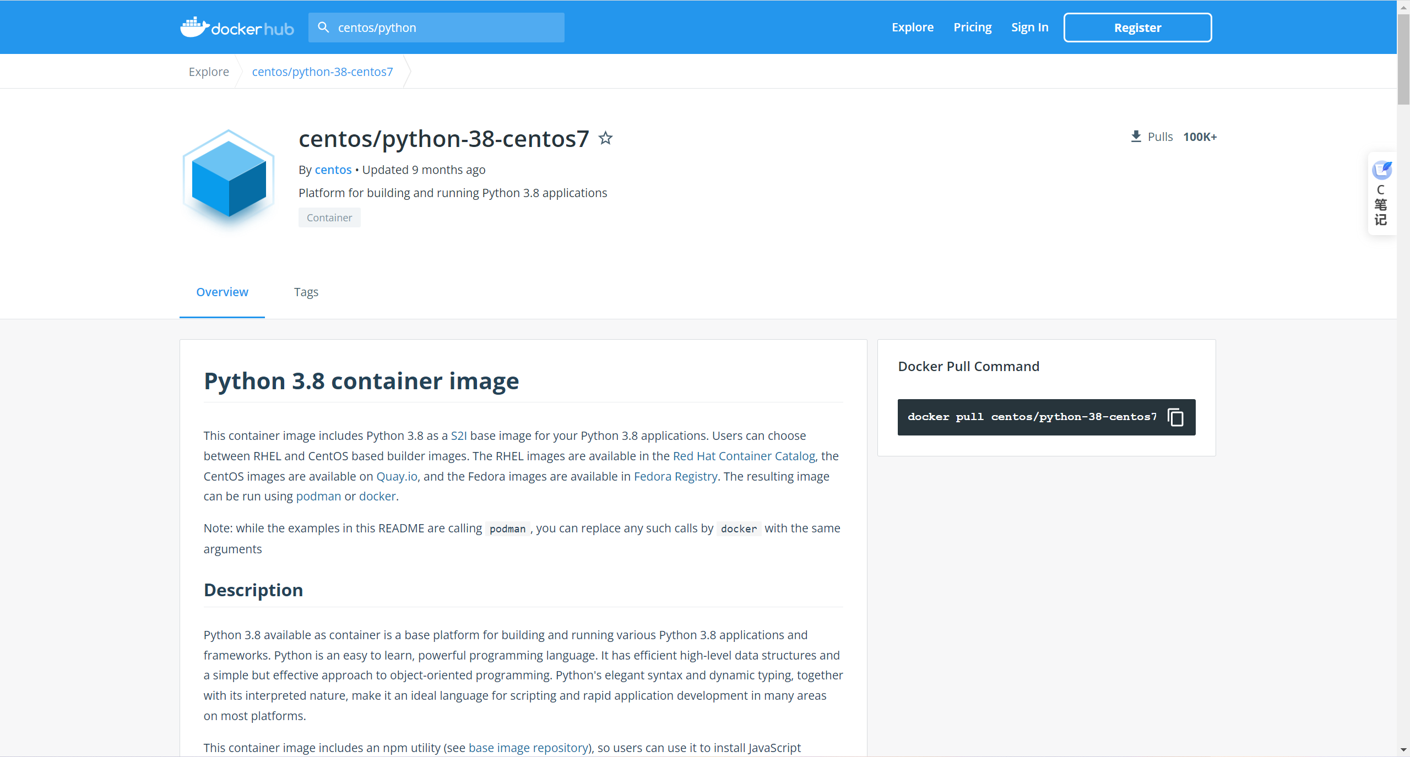Open Explore in top navigation
This screenshot has height=757, width=1410.
pyautogui.click(x=912, y=28)
